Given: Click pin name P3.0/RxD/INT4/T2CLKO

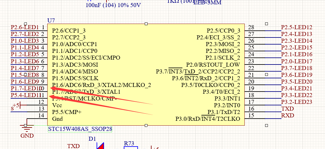Looking at the screenshot, I should click(208, 119).
